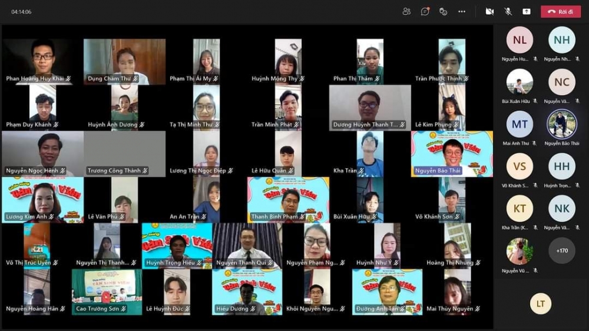Unmute the microphone
589x331 pixels.
508,11
